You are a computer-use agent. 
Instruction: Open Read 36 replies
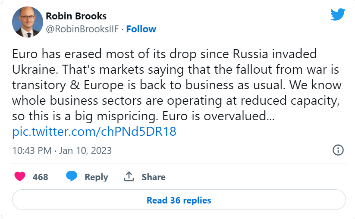(179, 200)
